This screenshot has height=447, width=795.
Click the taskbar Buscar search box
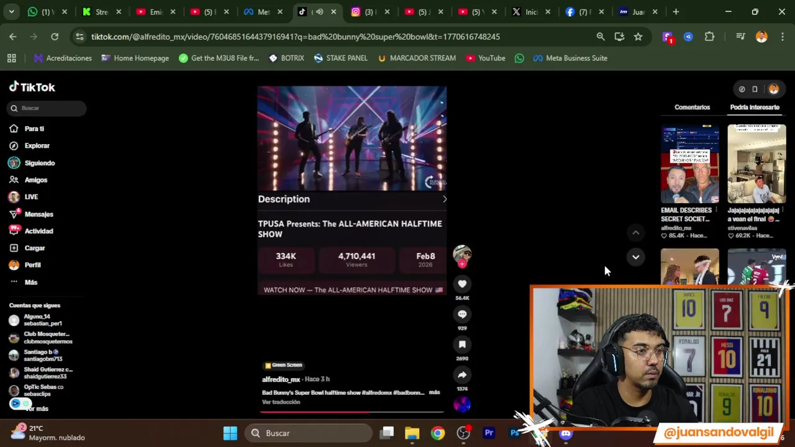coord(309,433)
